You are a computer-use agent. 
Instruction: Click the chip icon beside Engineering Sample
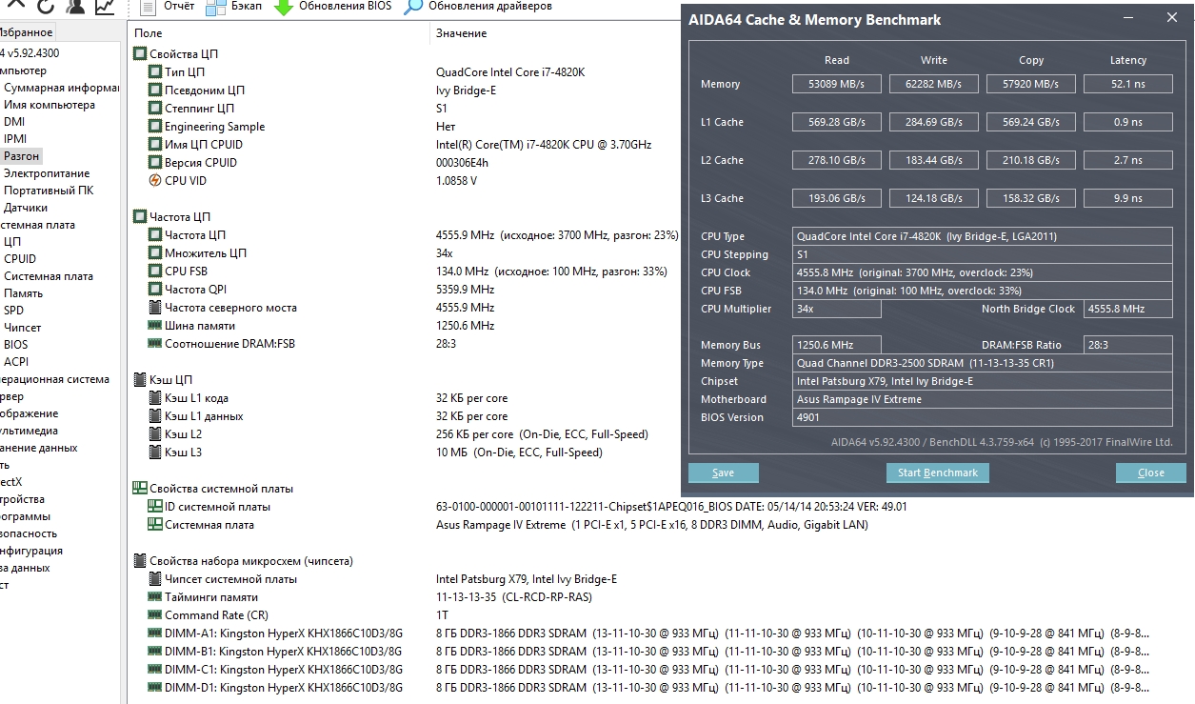tap(155, 127)
